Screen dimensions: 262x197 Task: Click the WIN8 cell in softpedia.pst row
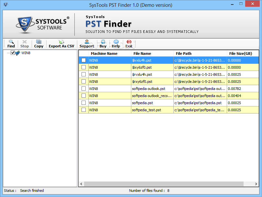110,103
